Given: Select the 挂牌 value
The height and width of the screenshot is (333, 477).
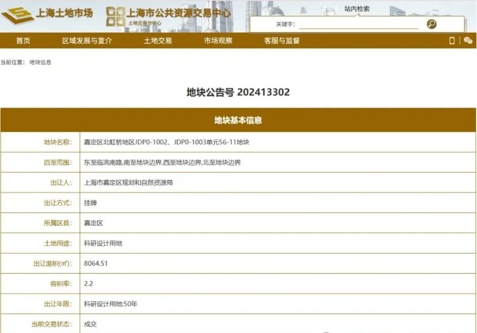Looking at the screenshot, I should click(91, 203).
